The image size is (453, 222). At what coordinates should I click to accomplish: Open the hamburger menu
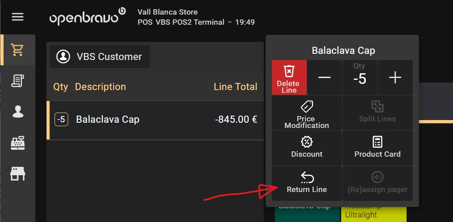tap(18, 17)
